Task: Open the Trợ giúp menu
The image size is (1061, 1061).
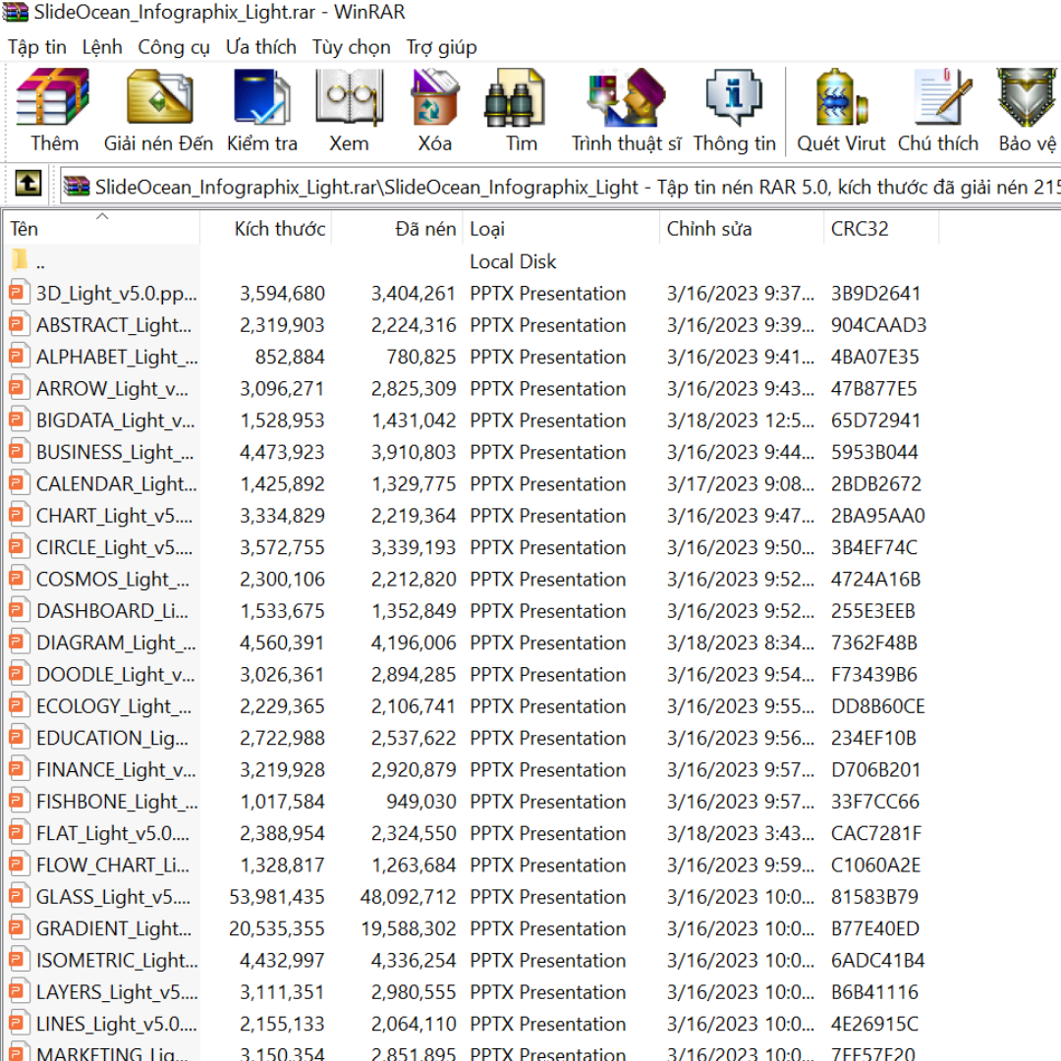Action: 441,47
